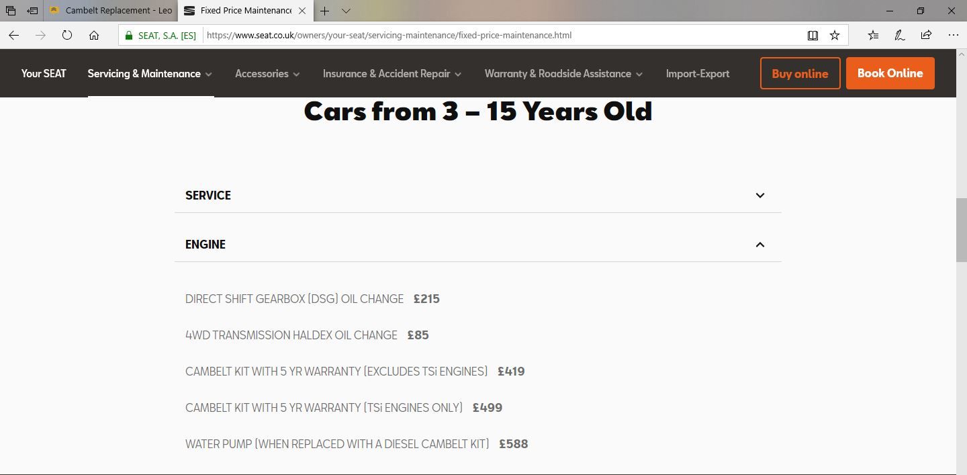Click the add notes pen icon

pos(900,36)
